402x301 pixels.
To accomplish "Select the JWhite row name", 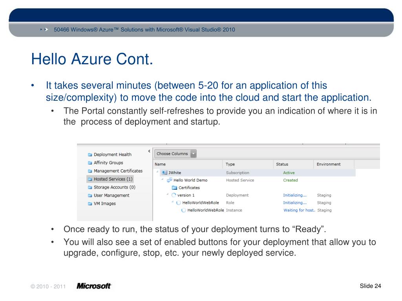I will tap(175, 173).
